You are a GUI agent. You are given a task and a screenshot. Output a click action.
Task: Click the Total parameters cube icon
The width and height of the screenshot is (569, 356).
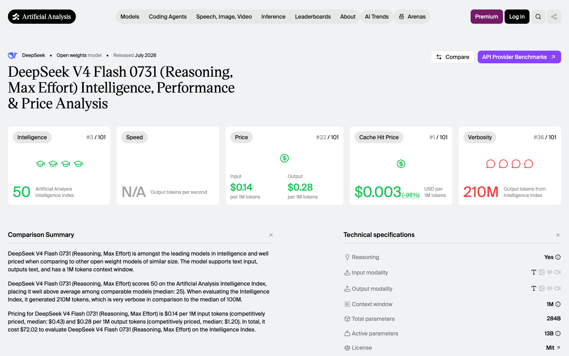[347, 319]
